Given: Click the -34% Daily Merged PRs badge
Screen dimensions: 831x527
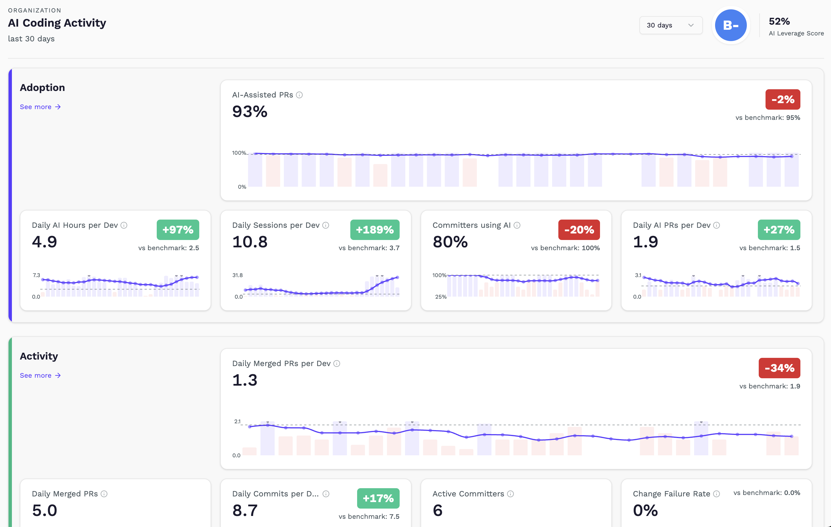Looking at the screenshot, I should point(779,368).
